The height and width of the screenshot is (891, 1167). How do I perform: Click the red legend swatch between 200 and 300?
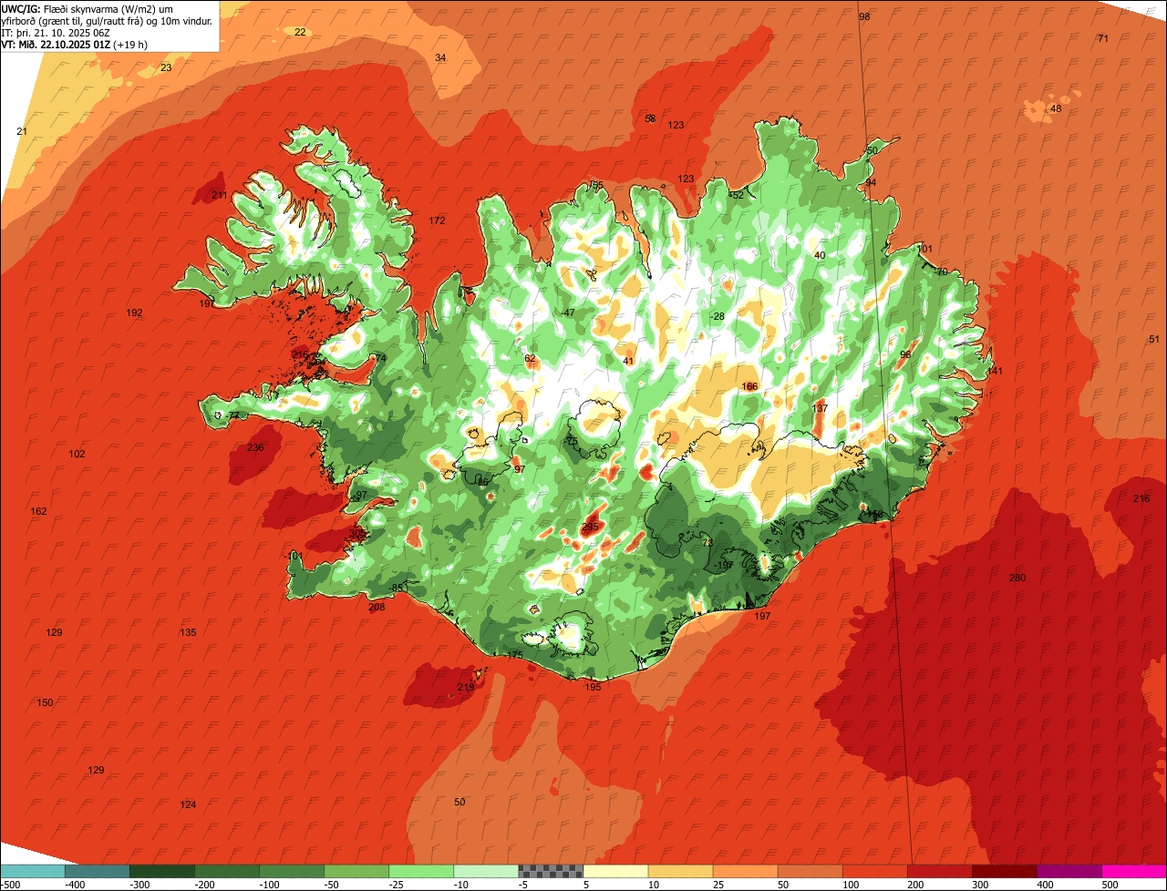coord(939,871)
